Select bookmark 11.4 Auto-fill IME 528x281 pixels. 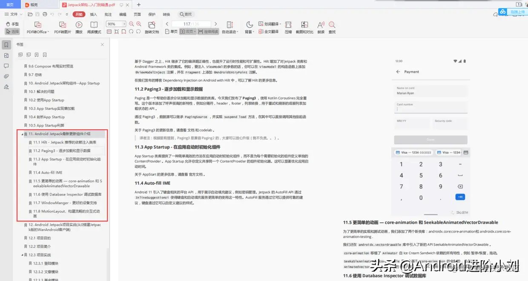click(x=48, y=173)
